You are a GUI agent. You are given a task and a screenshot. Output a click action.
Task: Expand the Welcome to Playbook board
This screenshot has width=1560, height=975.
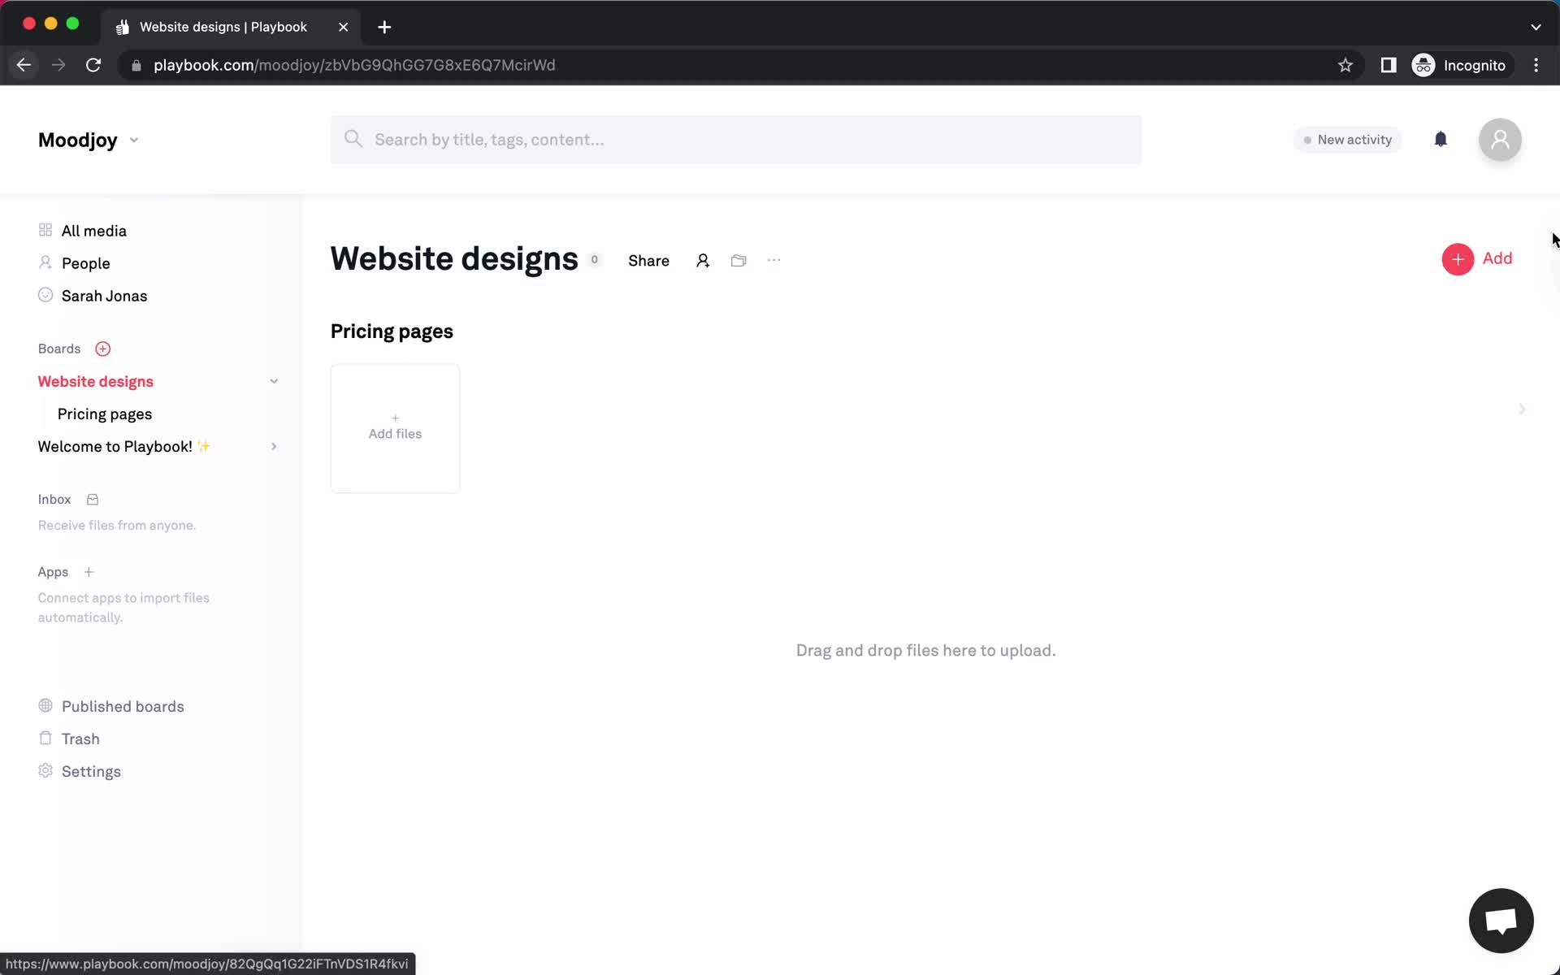272,446
